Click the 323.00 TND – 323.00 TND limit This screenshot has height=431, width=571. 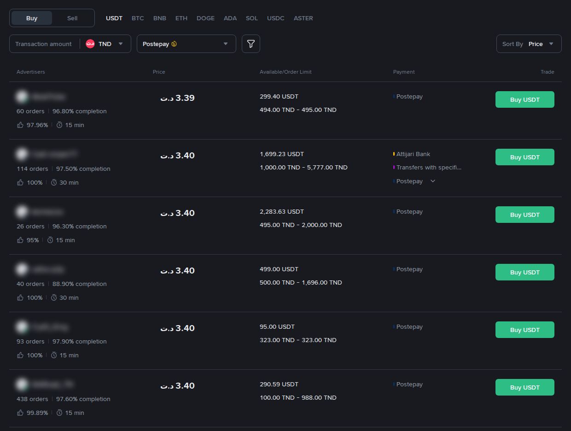pyautogui.click(x=298, y=340)
